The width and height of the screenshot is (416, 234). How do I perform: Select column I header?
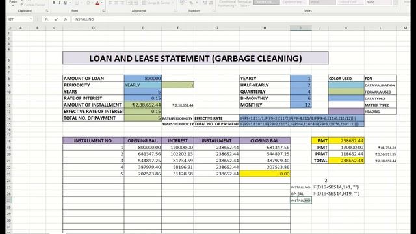coord(301,28)
